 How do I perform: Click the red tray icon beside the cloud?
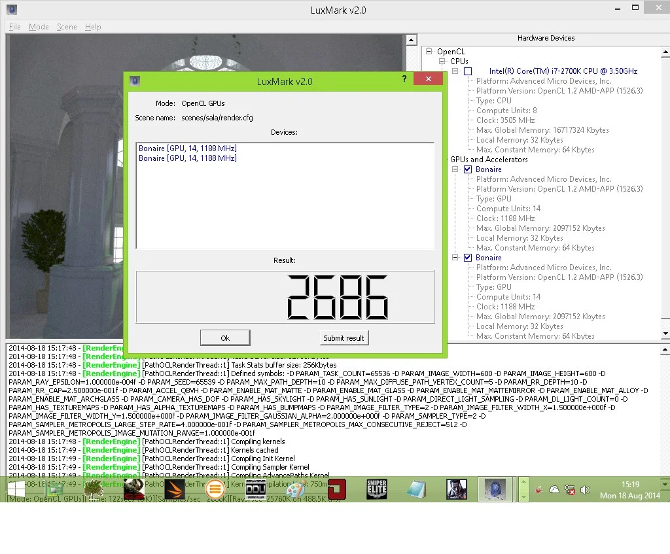(538, 489)
